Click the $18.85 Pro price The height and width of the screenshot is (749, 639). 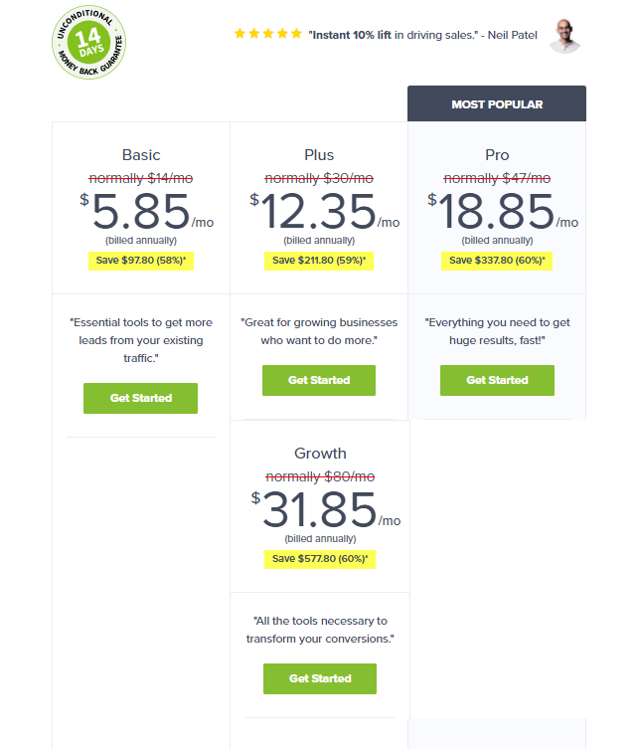point(497,211)
